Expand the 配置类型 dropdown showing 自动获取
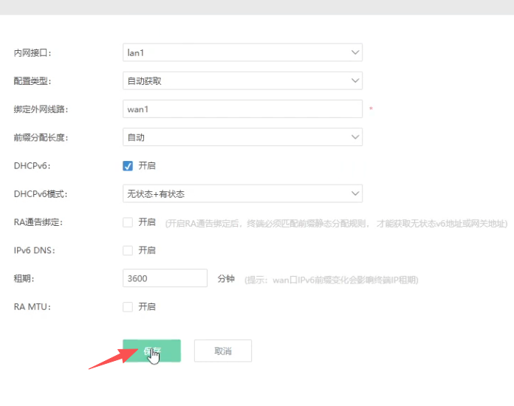 coord(242,80)
